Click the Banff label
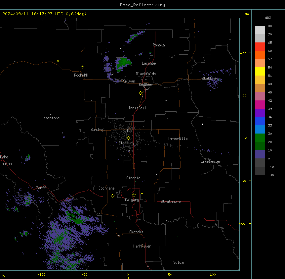The width and height of the screenshot is (285, 279). tap(41, 188)
